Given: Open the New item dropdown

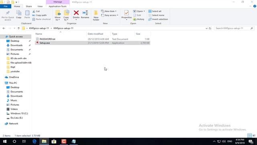Looking at the screenshot, I should coord(109,11).
